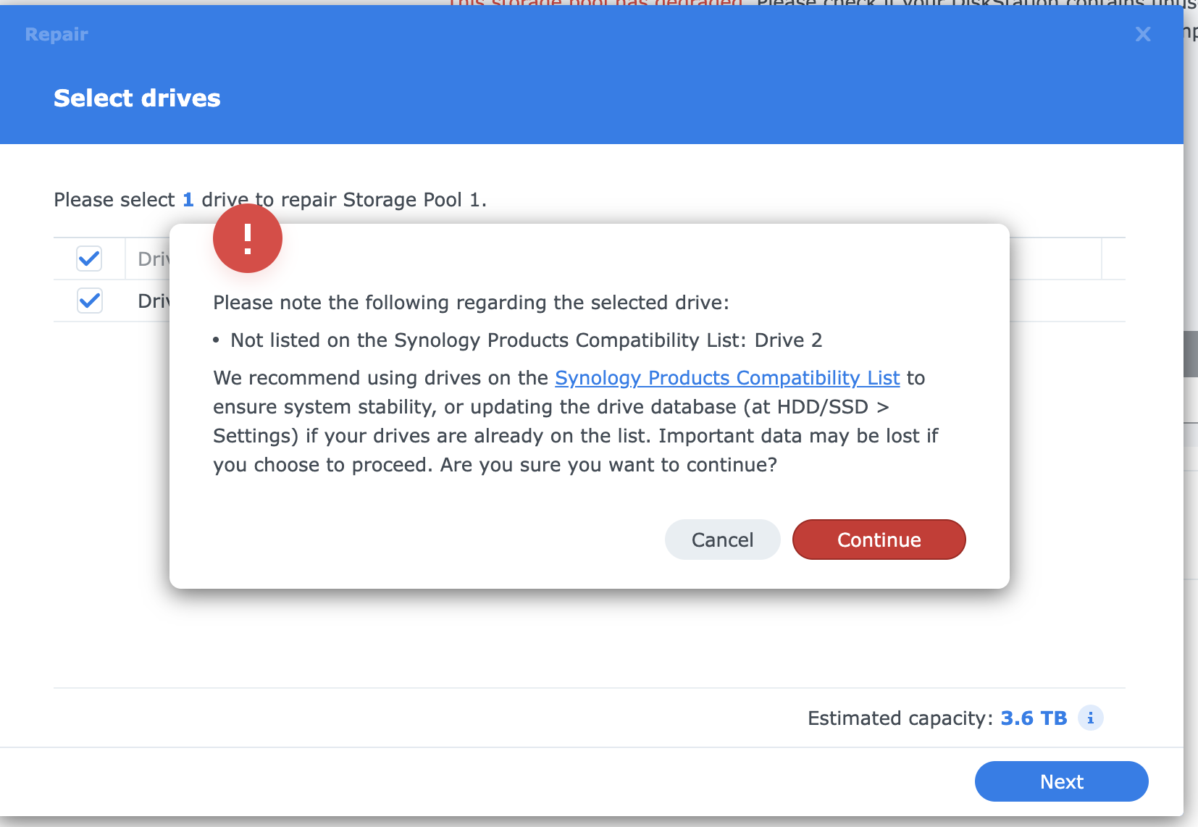This screenshot has width=1198, height=827.
Task: Close the Repair wizard with the X
Action: point(1143,34)
